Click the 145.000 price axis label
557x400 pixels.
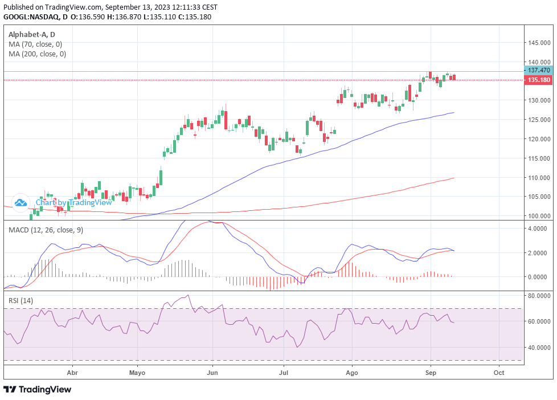tap(539, 43)
